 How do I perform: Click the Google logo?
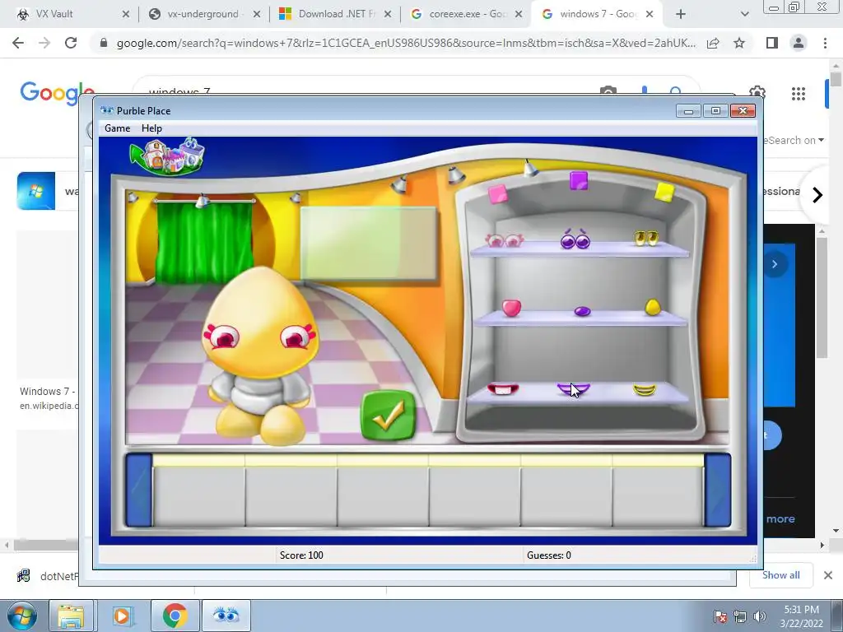[58, 92]
